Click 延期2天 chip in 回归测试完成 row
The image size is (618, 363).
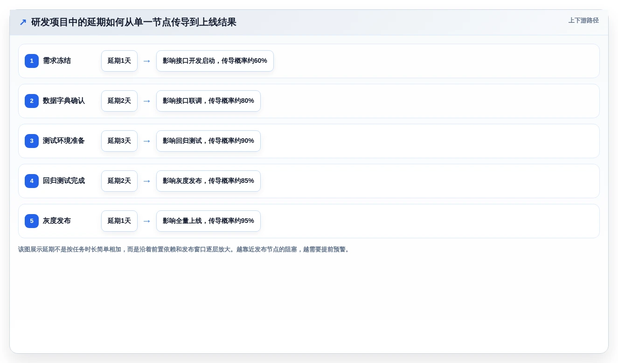point(119,181)
